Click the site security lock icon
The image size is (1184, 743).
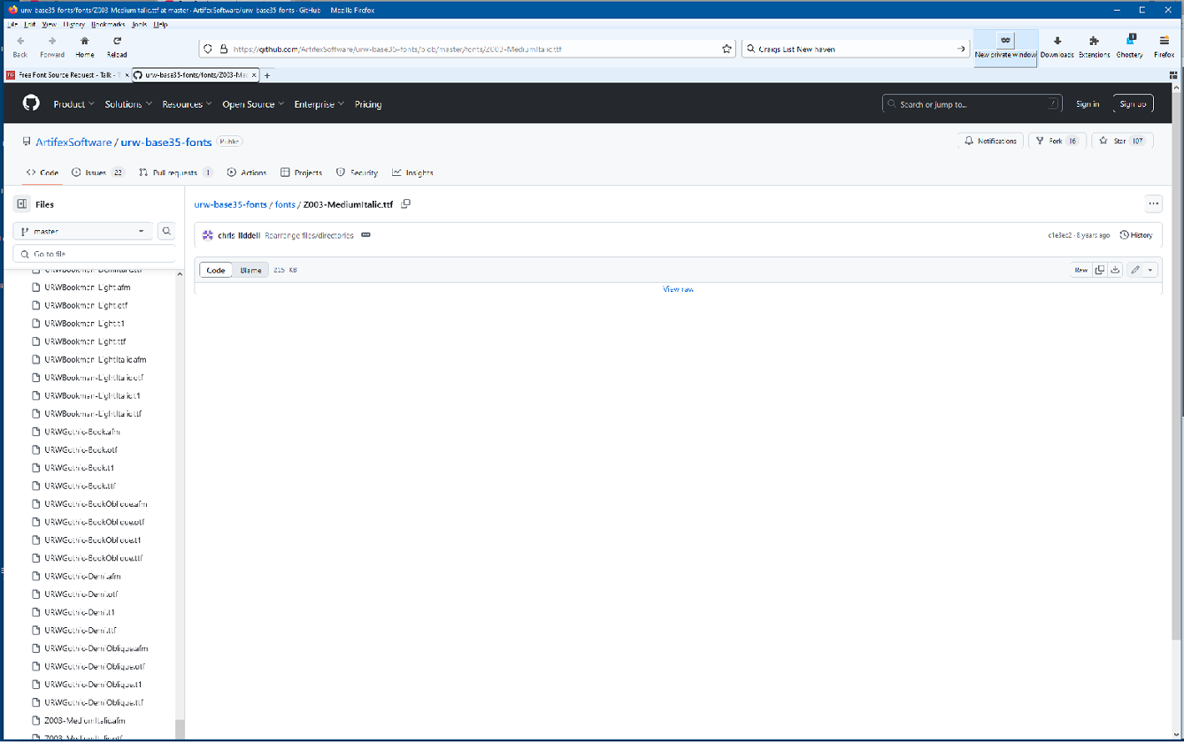point(224,50)
